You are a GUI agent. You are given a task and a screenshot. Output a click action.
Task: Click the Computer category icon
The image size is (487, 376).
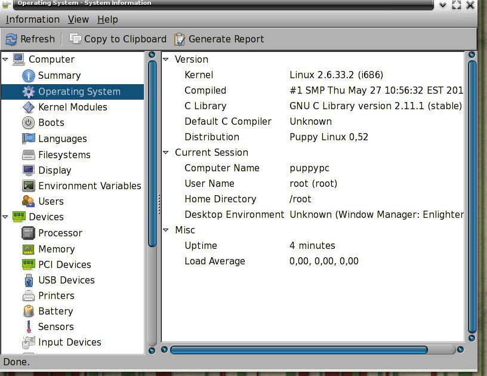coord(19,59)
